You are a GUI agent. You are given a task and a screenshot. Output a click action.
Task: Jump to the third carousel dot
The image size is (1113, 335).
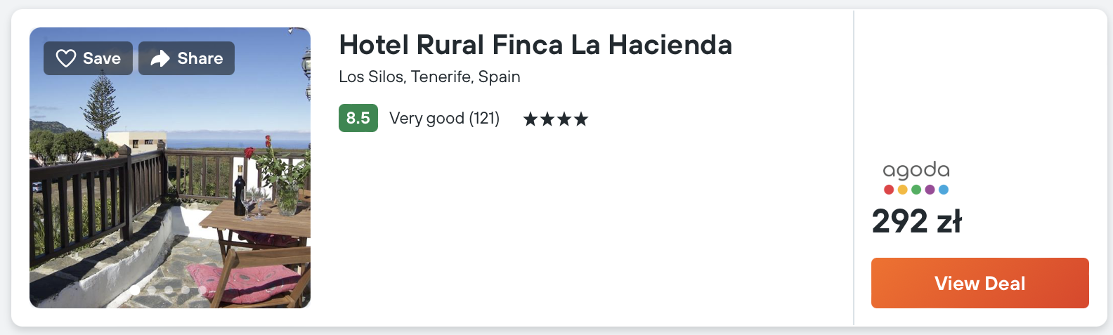tap(169, 289)
